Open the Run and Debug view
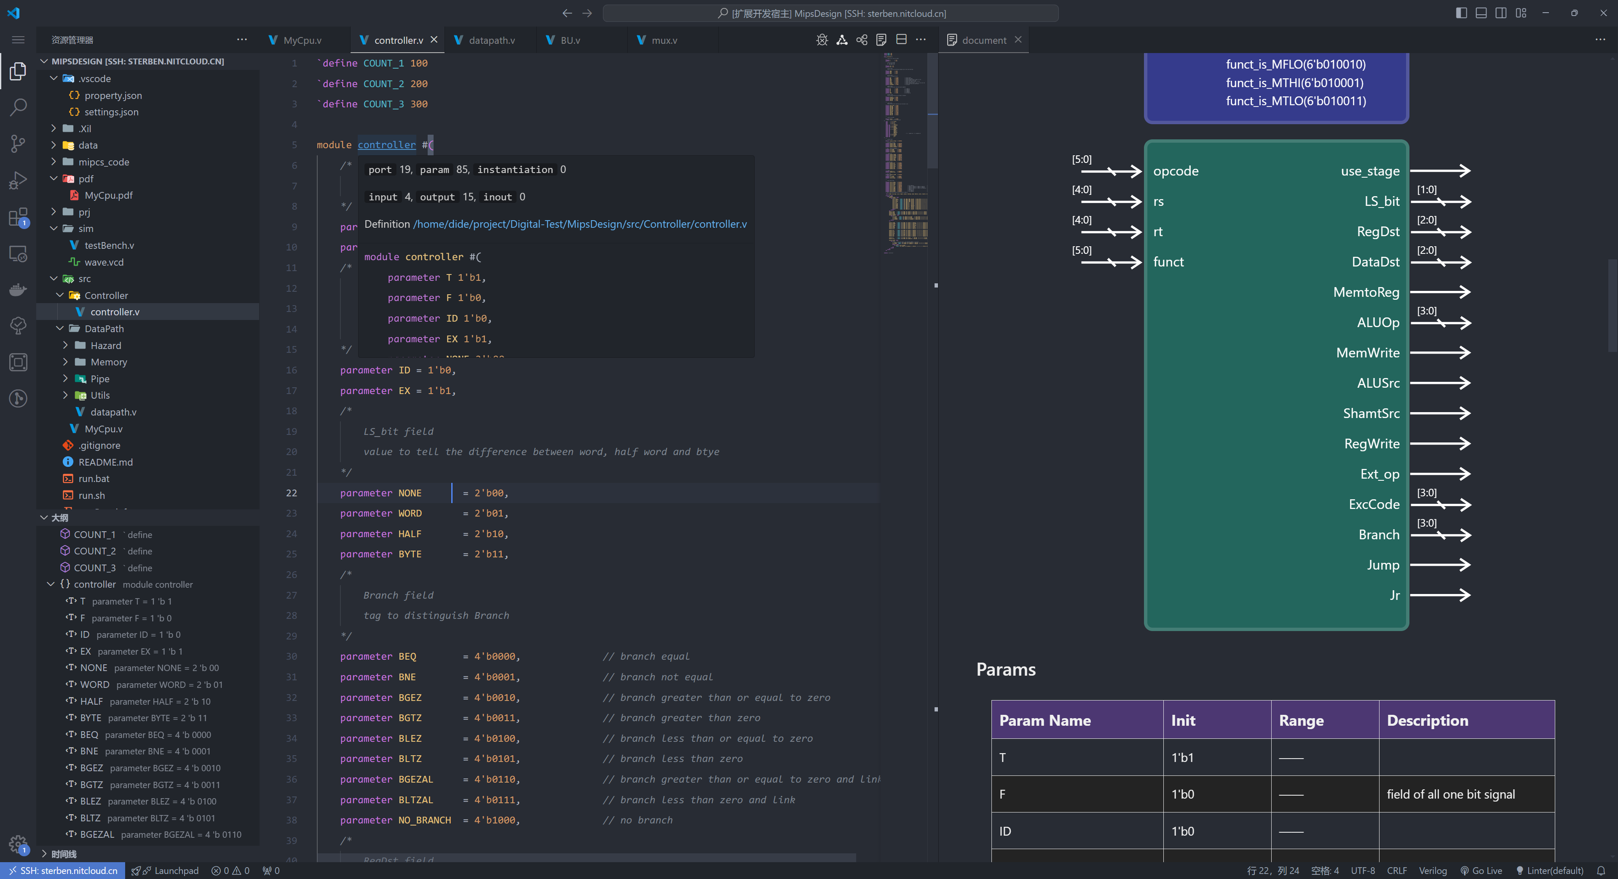This screenshot has height=879, width=1618. click(18, 180)
